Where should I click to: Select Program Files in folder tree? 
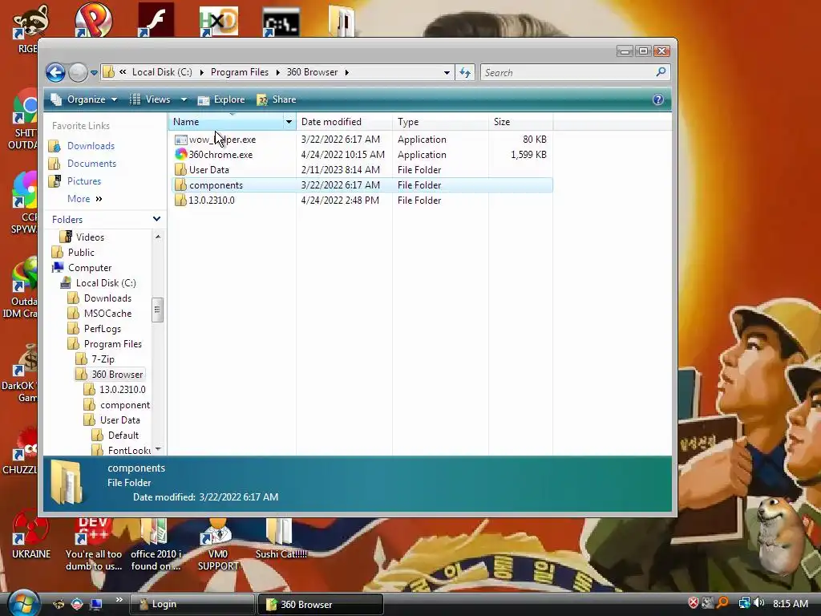[x=112, y=344]
